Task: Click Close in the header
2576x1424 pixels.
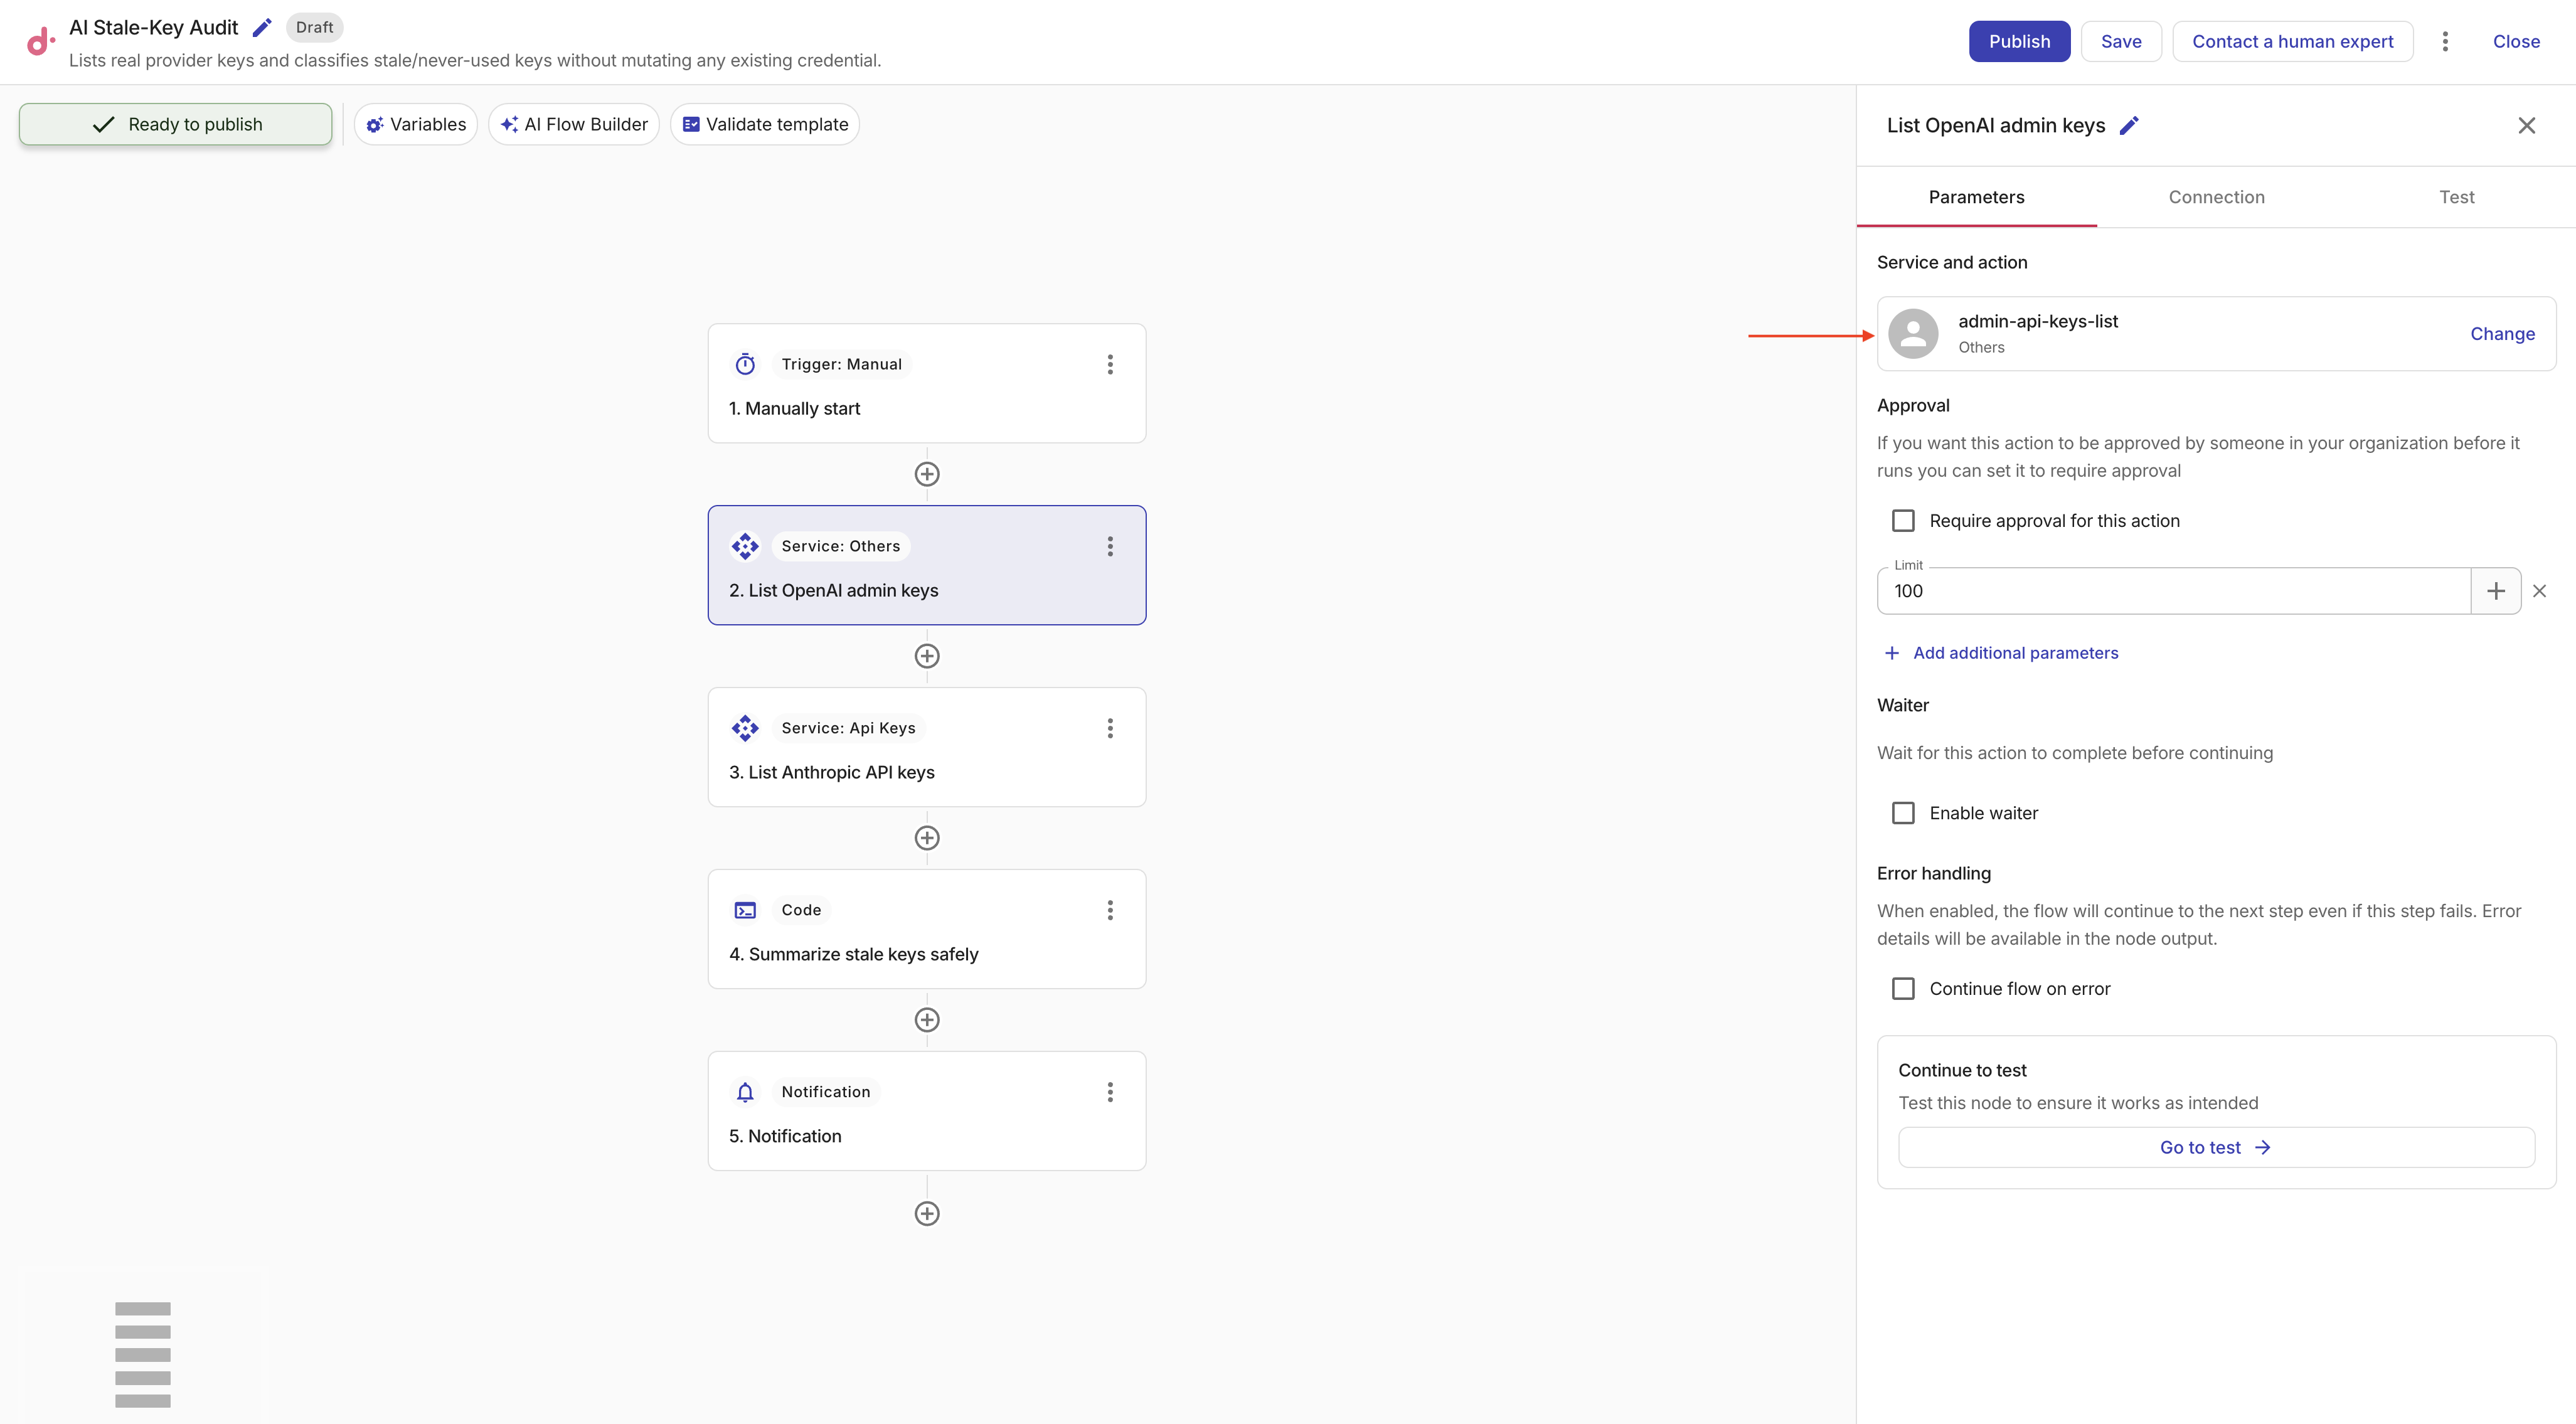Action: click(x=2516, y=41)
